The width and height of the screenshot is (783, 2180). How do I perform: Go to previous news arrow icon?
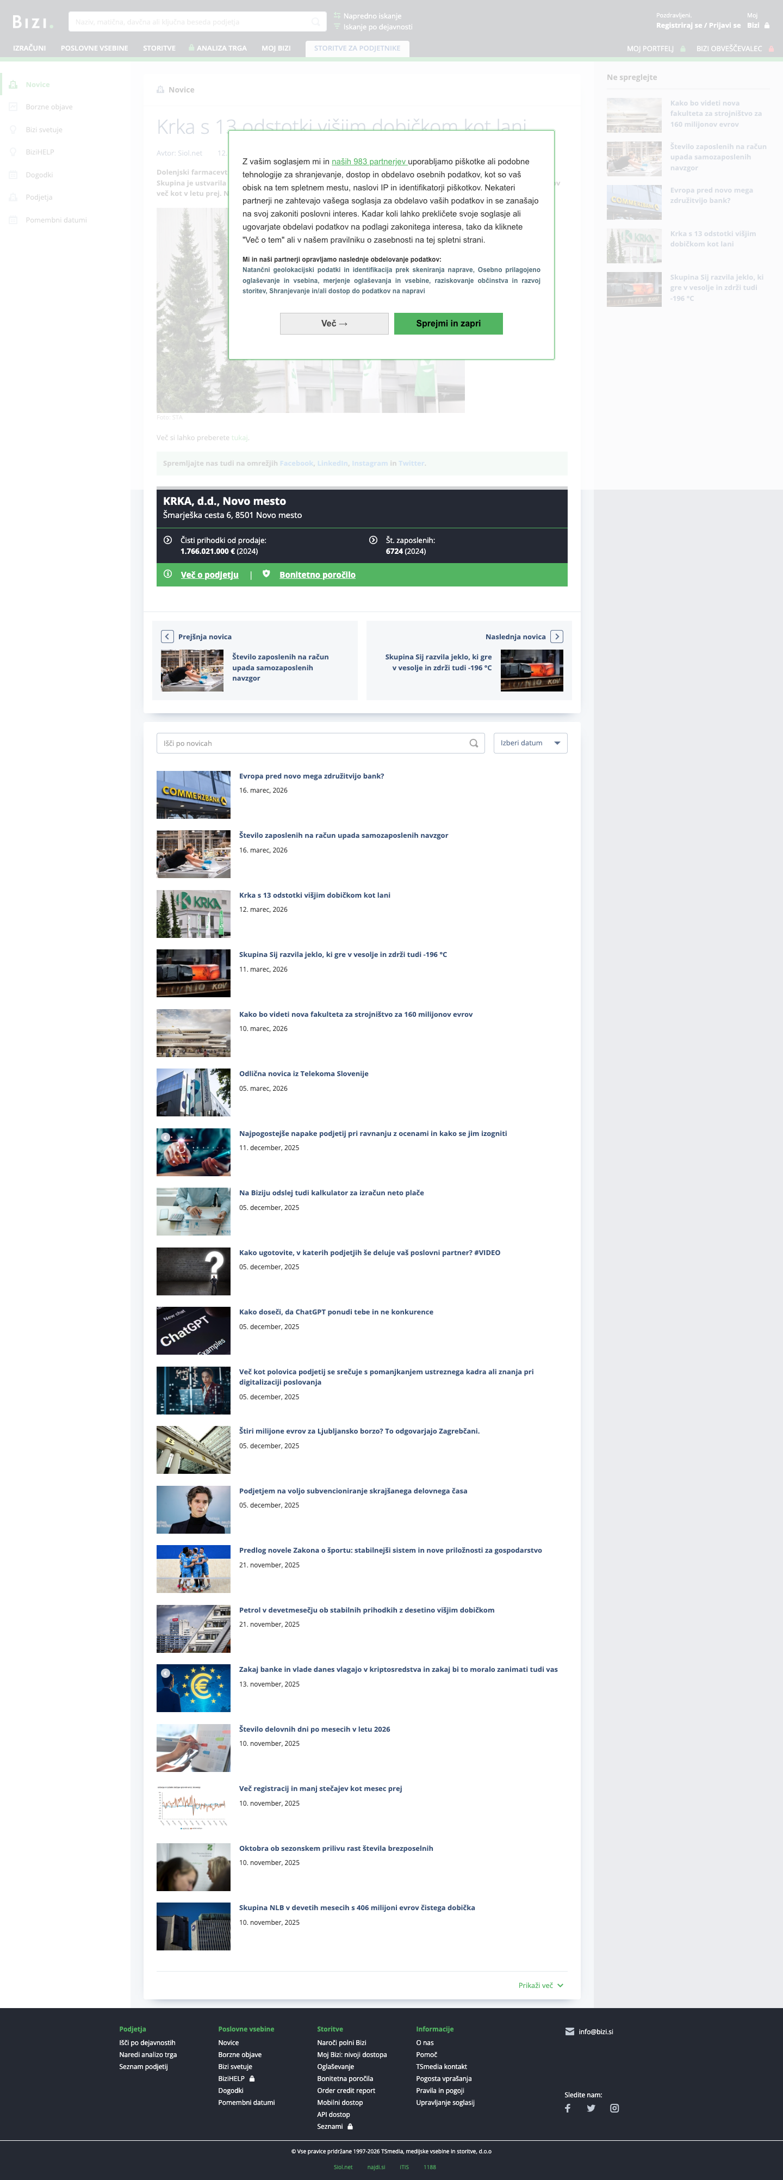click(x=167, y=637)
